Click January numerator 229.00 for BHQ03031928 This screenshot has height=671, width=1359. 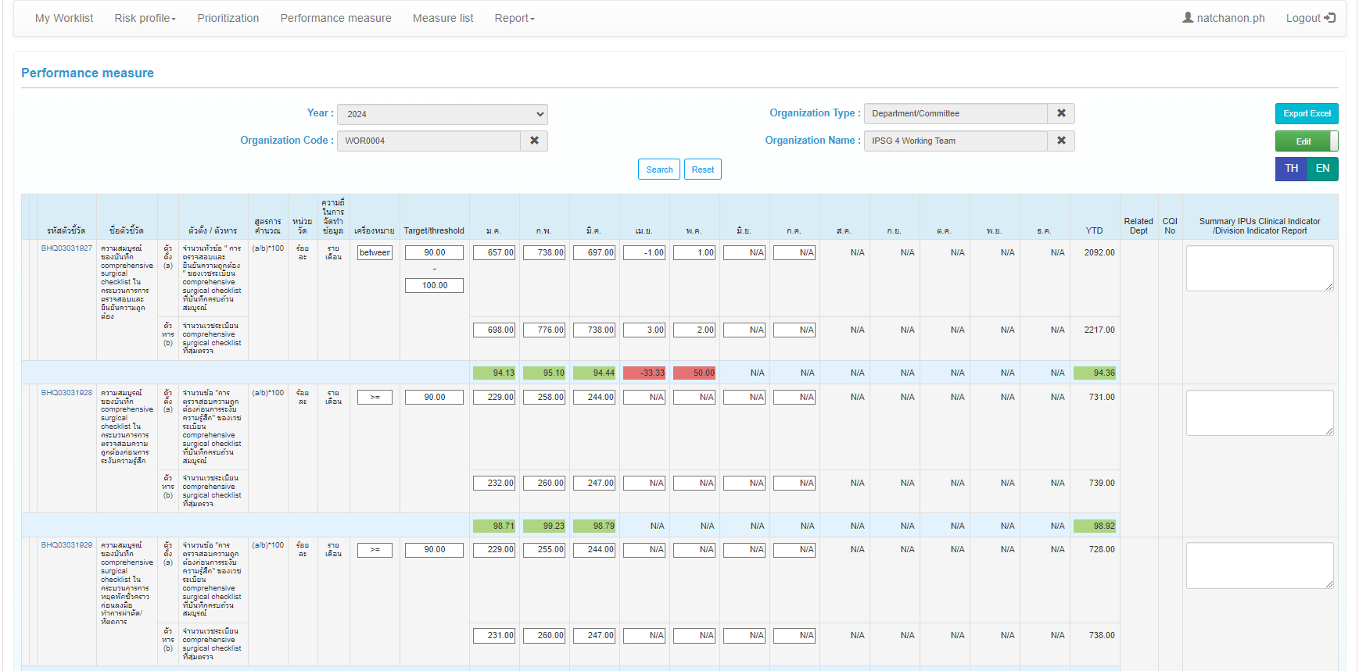coord(494,398)
